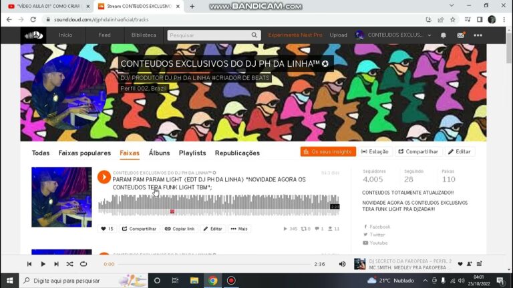Open the notifications bell
Screen dimensions: 513x288
(x=443, y=35)
